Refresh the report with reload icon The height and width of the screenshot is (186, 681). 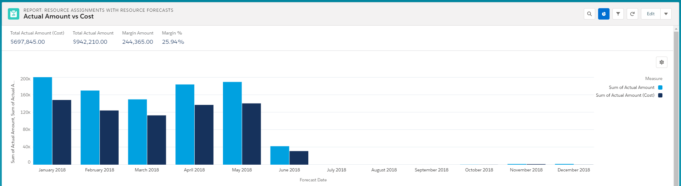(x=632, y=14)
